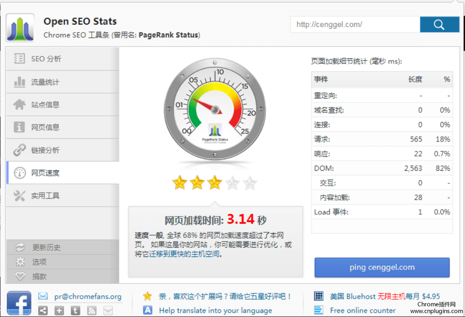Click the 域名查找 row label

point(329,110)
